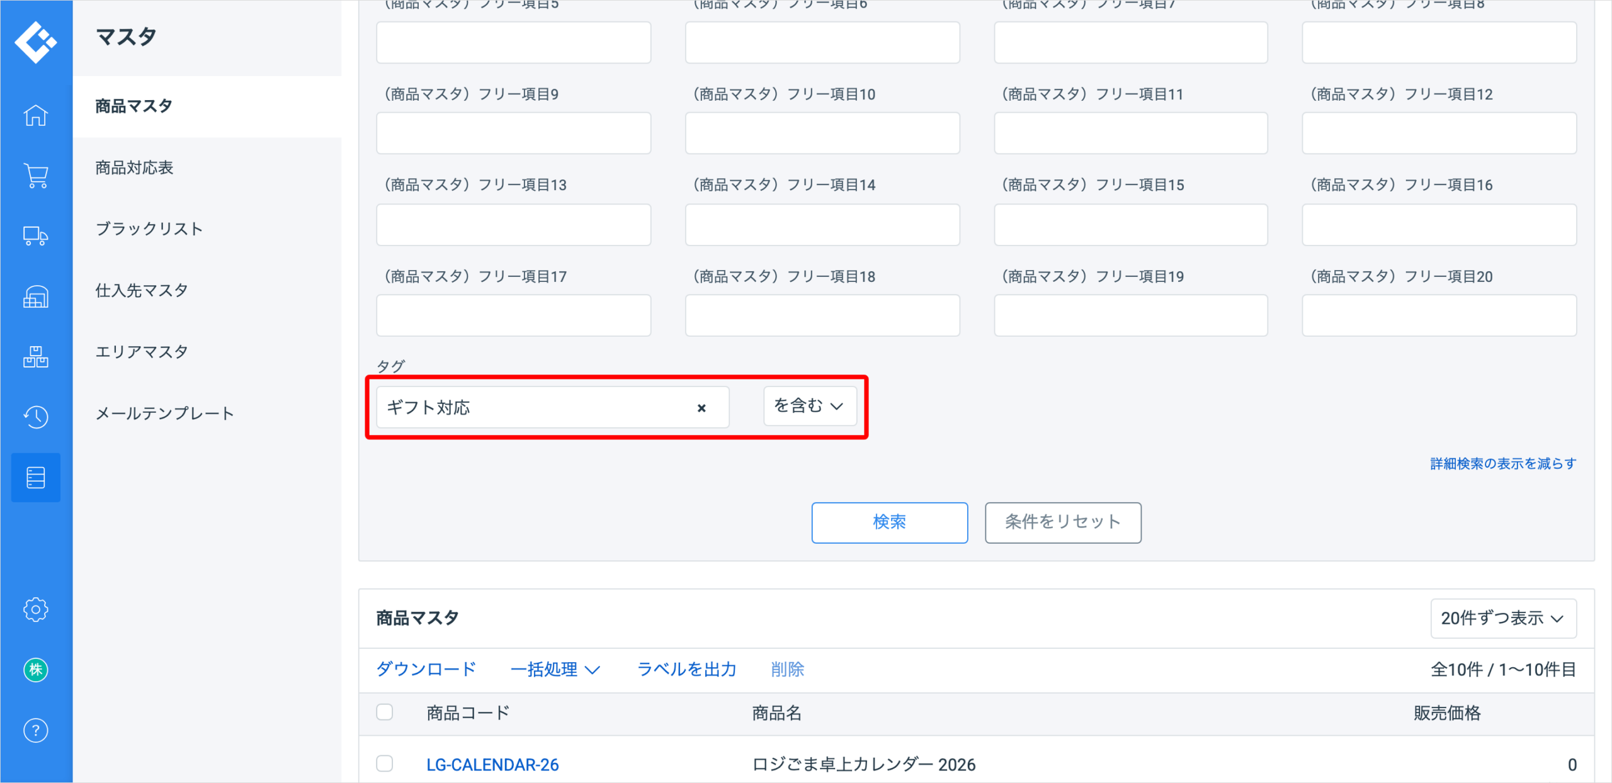This screenshot has width=1612, height=783.
Task: Click the 削除 link
Action: click(788, 669)
